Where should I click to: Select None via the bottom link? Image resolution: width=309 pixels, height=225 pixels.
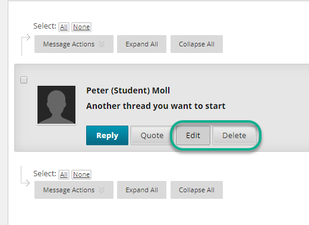tap(81, 174)
